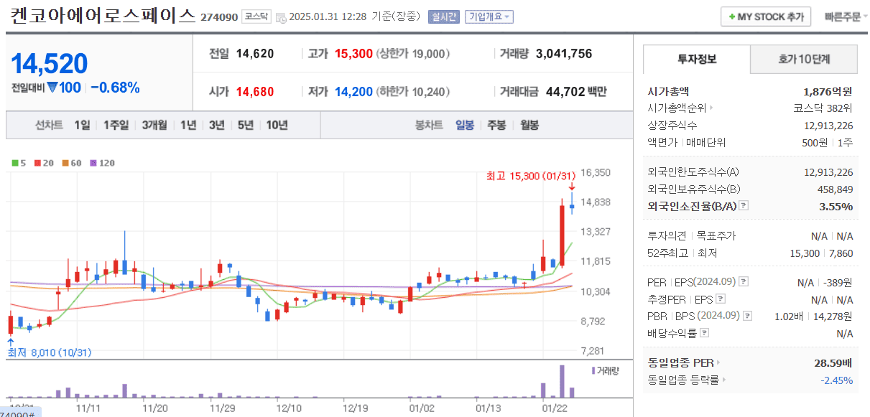Click the 최고 15,300 (01/31) chart marker
The width and height of the screenshot is (870, 417).
pyautogui.click(x=530, y=176)
